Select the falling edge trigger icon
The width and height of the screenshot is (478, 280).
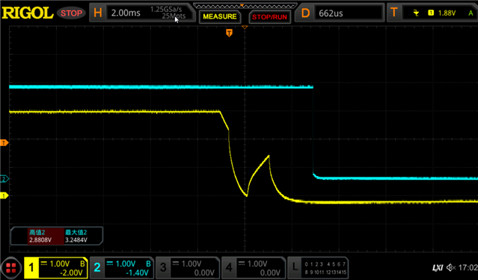point(416,13)
